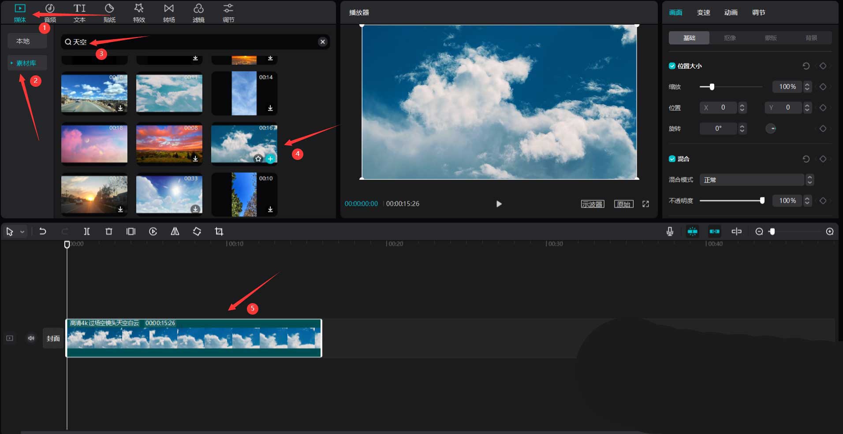843x434 pixels.
Task: Toggle the 位置大小 checkbox
Action: (x=672, y=66)
